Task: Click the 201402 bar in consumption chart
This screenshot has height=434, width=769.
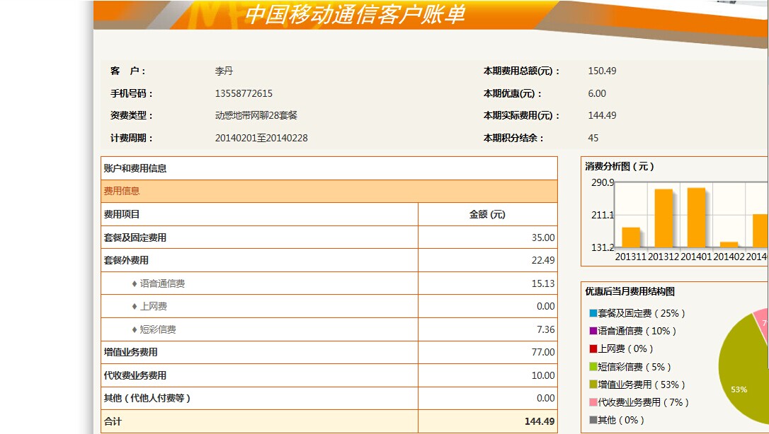Action: coord(729,245)
